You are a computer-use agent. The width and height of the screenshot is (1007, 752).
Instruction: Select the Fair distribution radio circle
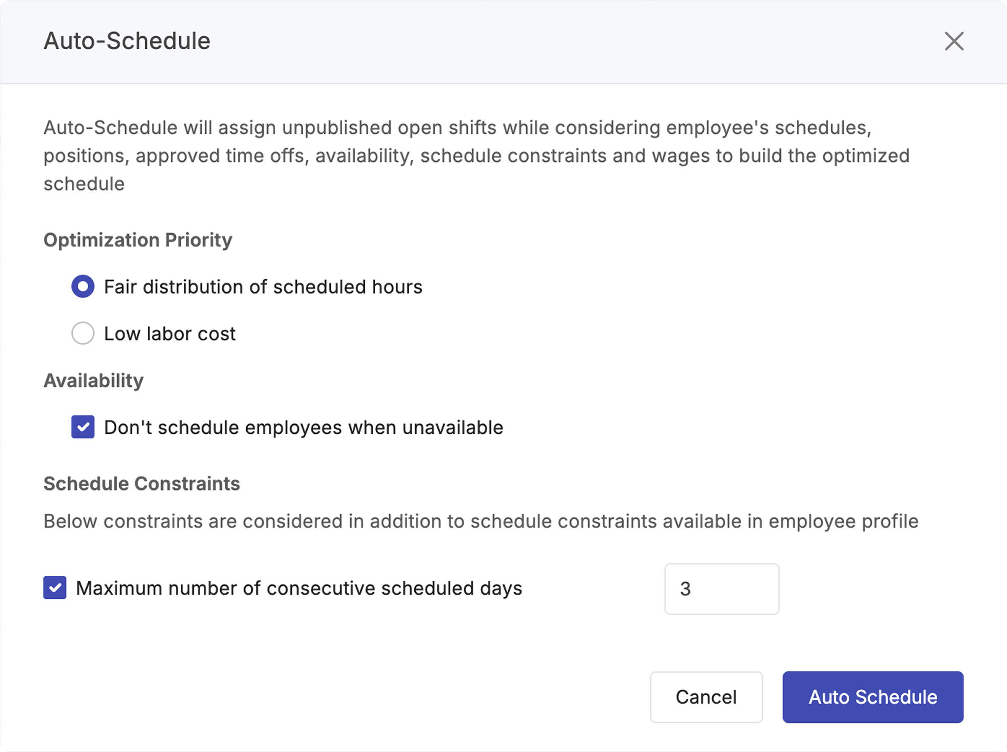click(x=83, y=287)
